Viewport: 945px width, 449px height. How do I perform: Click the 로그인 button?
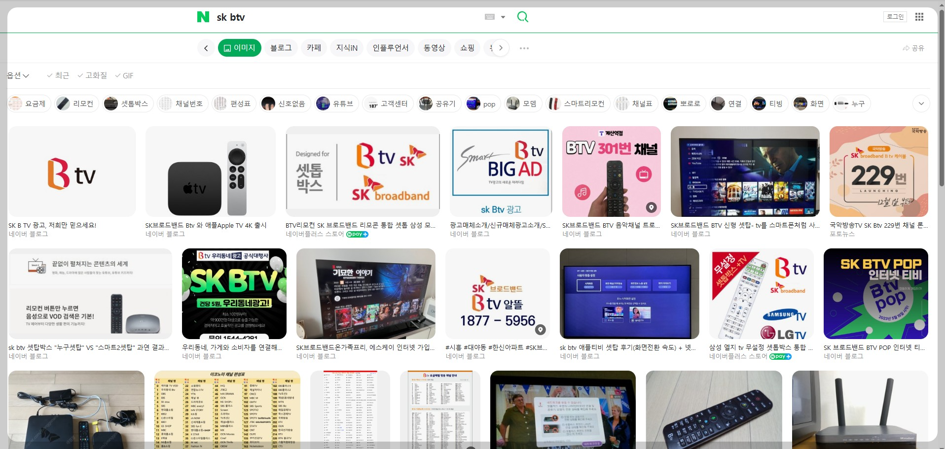coord(895,17)
